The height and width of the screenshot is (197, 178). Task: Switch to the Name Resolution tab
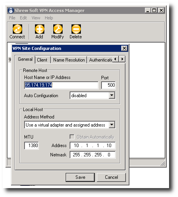click(x=69, y=60)
